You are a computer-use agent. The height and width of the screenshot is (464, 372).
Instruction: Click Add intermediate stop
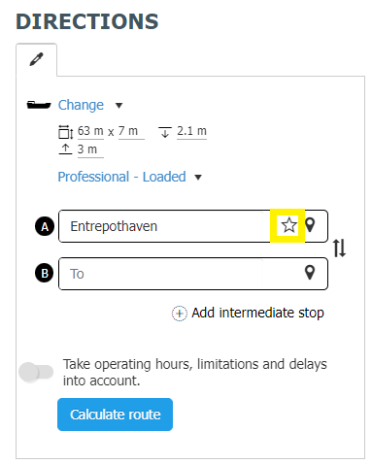[x=248, y=314]
